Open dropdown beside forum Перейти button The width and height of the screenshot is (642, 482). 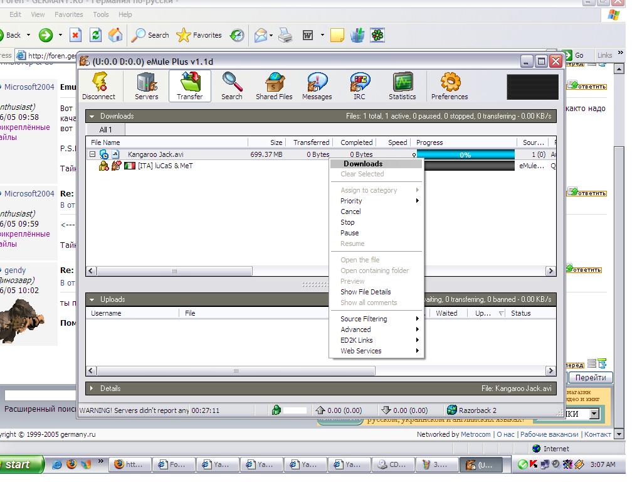(594, 414)
